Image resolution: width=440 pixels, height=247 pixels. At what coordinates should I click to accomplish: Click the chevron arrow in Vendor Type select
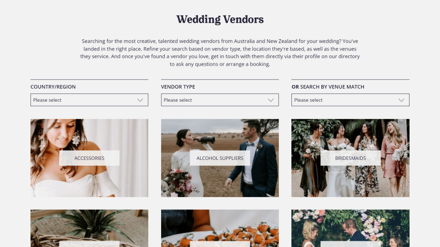tap(270, 100)
